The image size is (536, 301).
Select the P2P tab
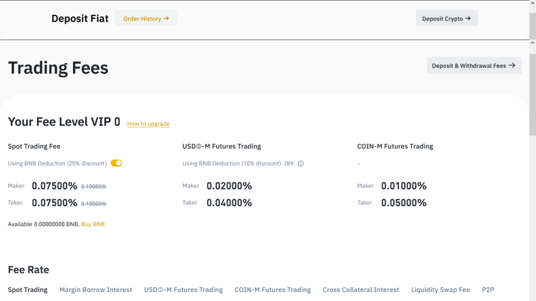pos(488,290)
